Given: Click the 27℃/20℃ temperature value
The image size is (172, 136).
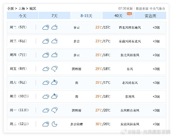Looking at the screenshot, I should click(103, 110).
